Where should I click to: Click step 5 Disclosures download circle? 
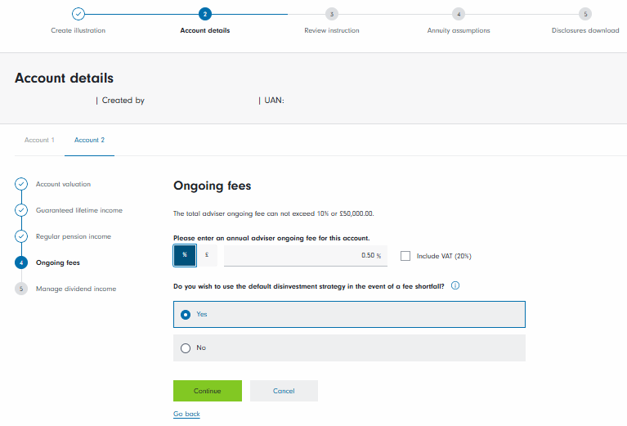coord(585,14)
